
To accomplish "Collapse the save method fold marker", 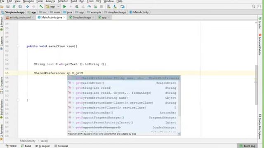I will (18, 46).
